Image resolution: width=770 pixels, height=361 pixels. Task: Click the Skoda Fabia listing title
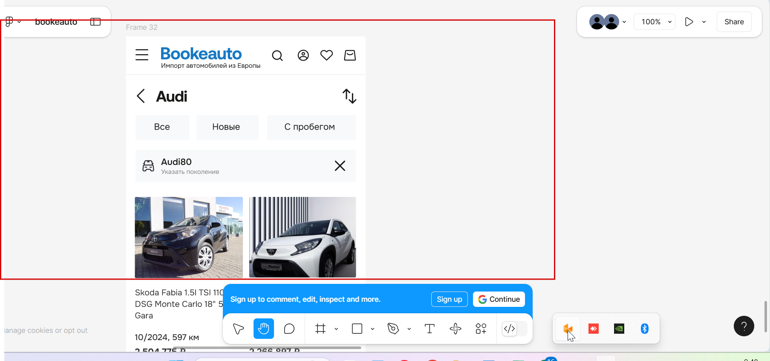pos(179,304)
